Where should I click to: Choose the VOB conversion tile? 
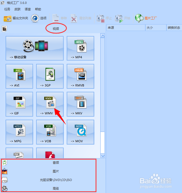click(x=50, y=132)
